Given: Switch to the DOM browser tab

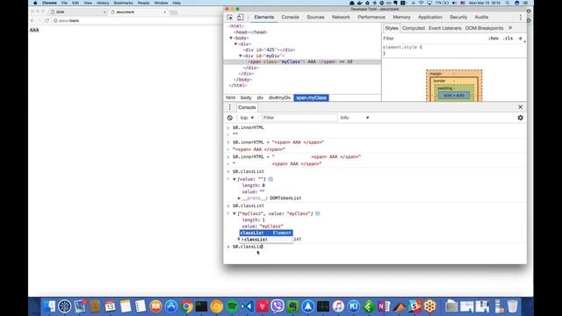Looking at the screenshot, I should [79, 11].
